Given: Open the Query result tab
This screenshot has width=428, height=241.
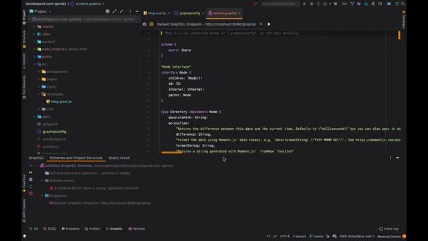Looking at the screenshot, I should pos(119,158).
